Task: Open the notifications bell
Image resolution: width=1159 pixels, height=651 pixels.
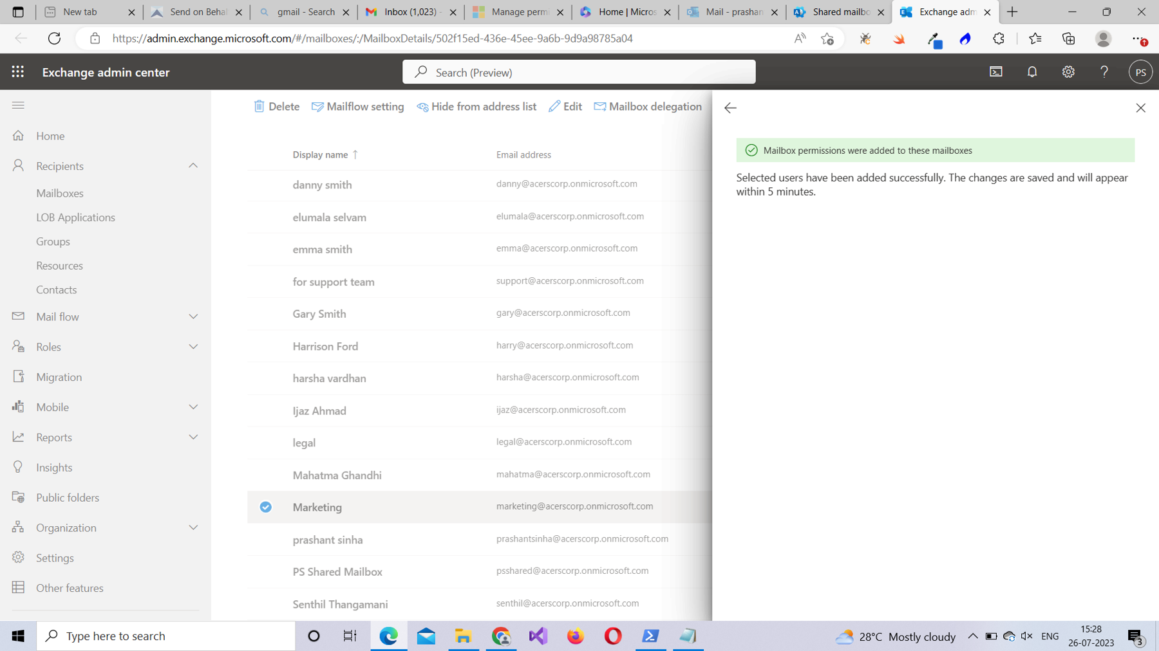Action: pyautogui.click(x=1032, y=71)
